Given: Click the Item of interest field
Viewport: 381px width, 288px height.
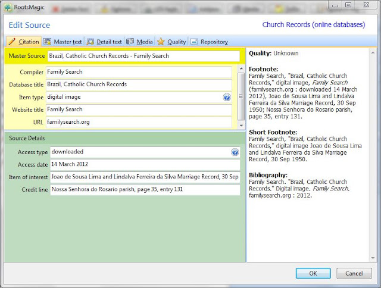Looking at the screenshot, I should (145, 177).
